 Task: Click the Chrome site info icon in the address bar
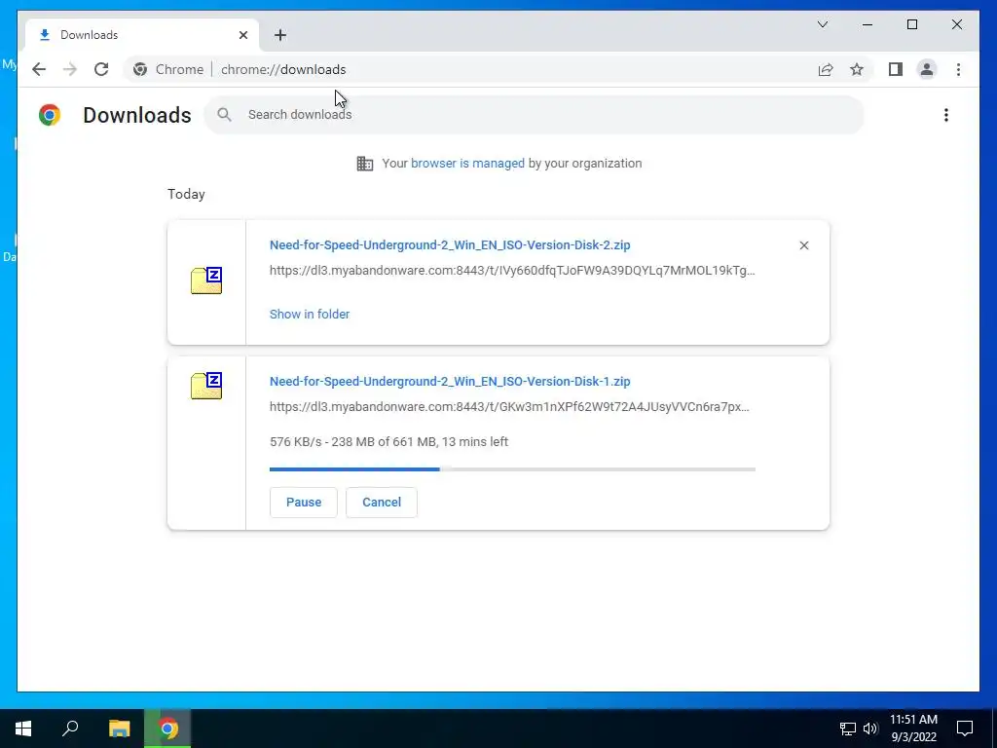point(140,69)
